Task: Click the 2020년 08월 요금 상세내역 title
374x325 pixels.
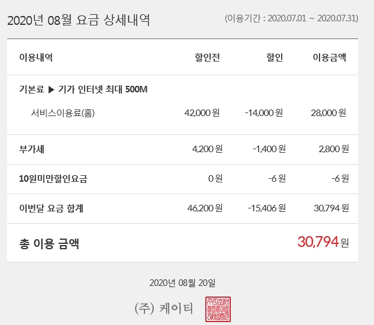Action: coord(79,20)
